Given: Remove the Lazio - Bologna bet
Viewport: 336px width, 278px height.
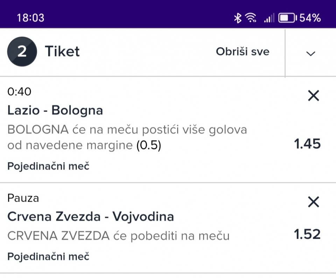Looking at the screenshot, I should pos(313,95).
